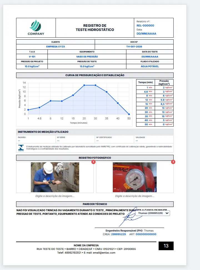Edit test pressure 15.0 kgf/cm²

pyautogui.click(x=87, y=66)
